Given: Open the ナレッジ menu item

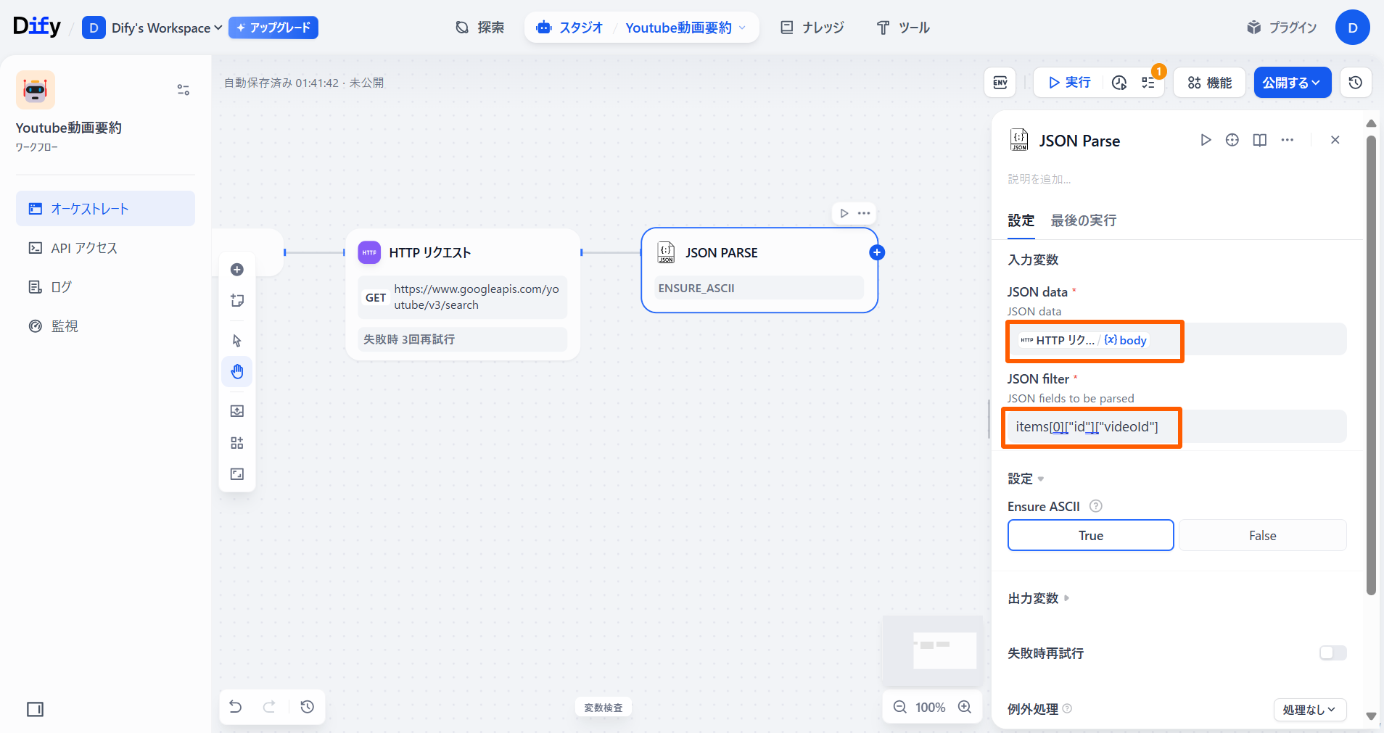Looking at the screenshot, I should (x=812, y=28).
